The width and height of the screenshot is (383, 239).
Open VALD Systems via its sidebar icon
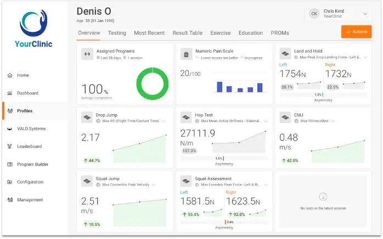pyautogui.click(x=10, y=129)
